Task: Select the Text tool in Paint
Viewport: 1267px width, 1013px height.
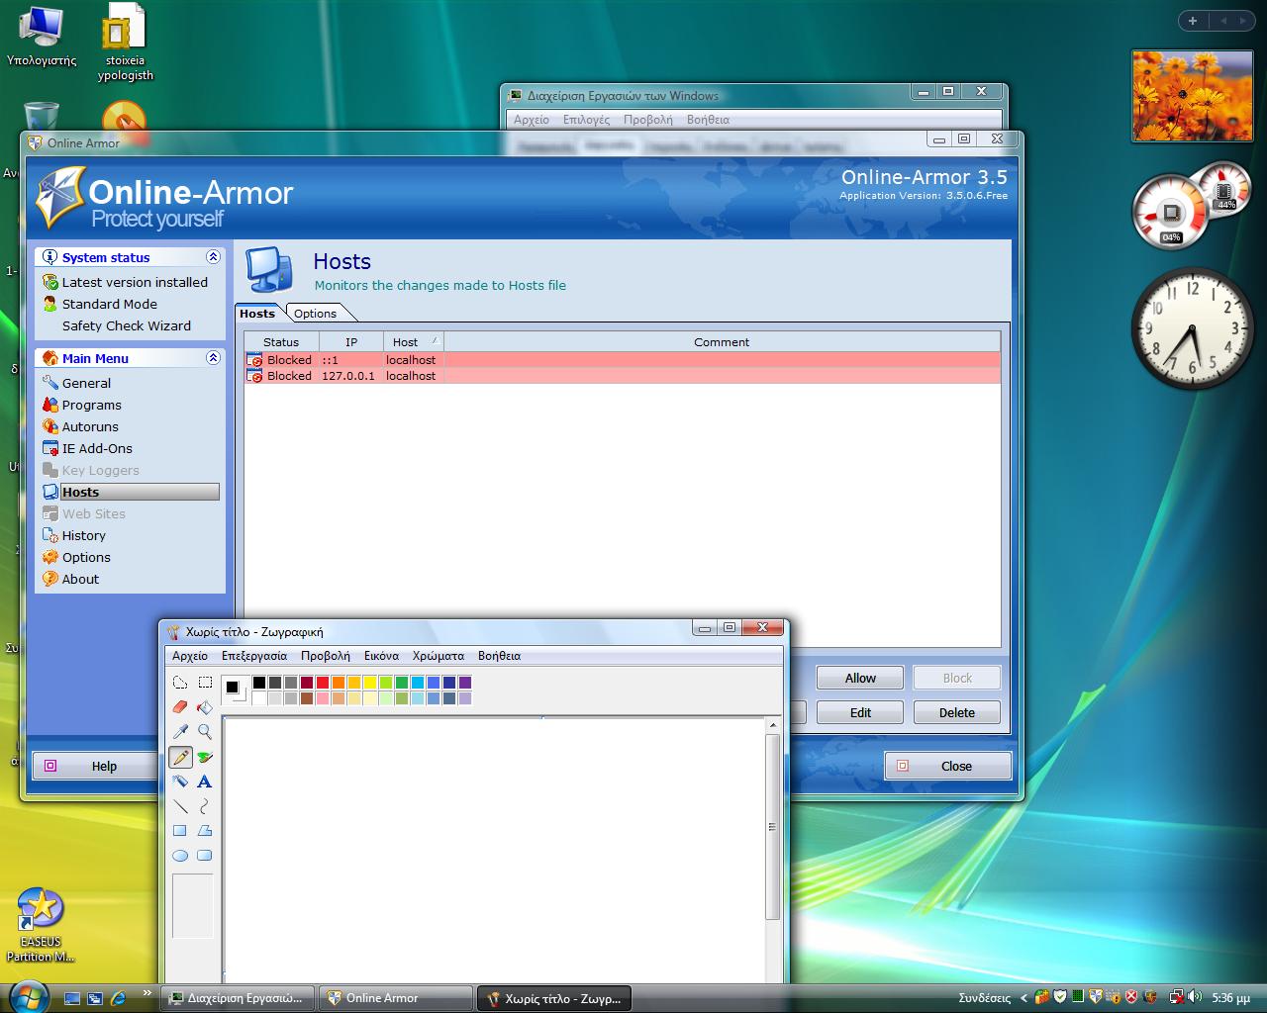Action: [x=205, y=782]
